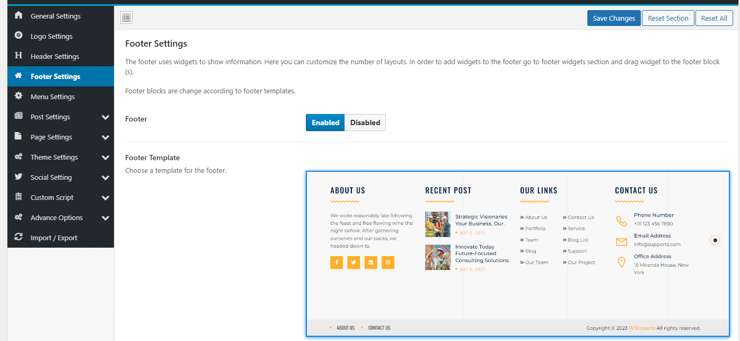Select the footer template radio button

pos(715,240)
